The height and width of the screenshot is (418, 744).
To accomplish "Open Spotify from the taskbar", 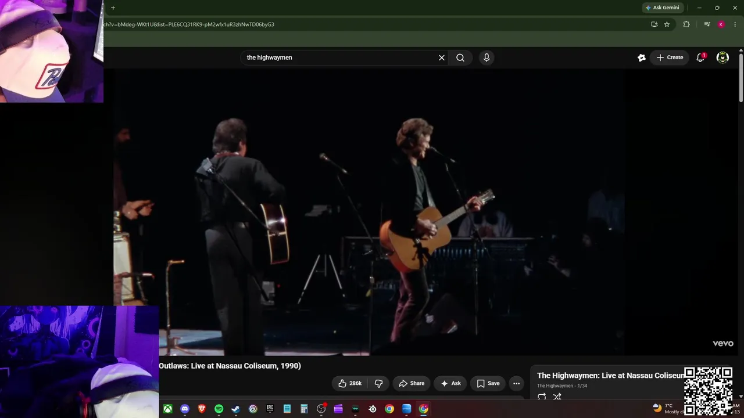I will [219, 409].
